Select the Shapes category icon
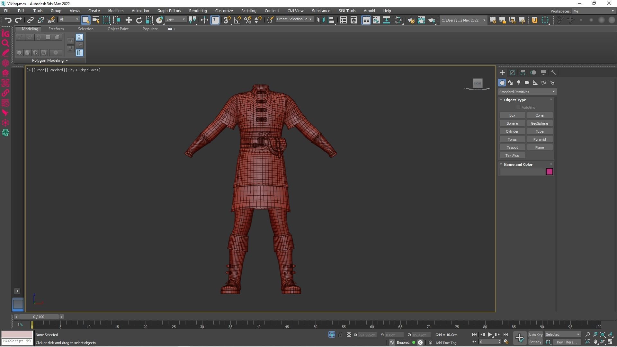617x347 pixels. (510, 83)
